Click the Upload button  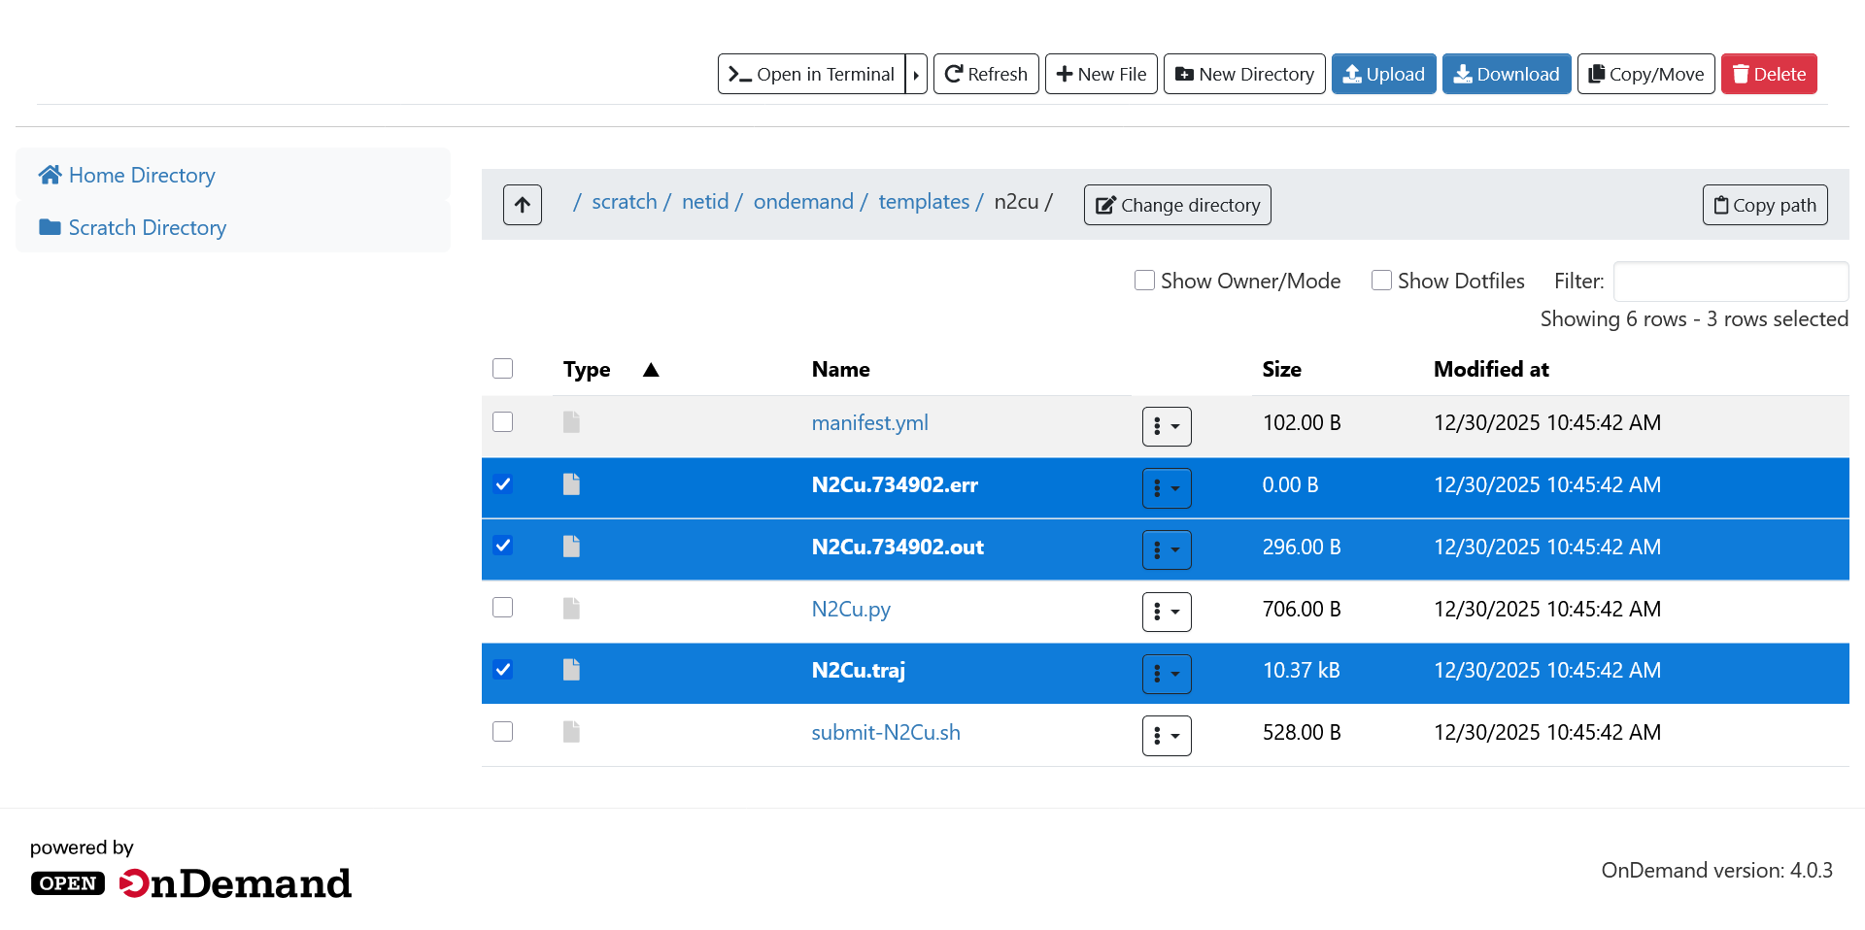click(x=1382, y=74)
